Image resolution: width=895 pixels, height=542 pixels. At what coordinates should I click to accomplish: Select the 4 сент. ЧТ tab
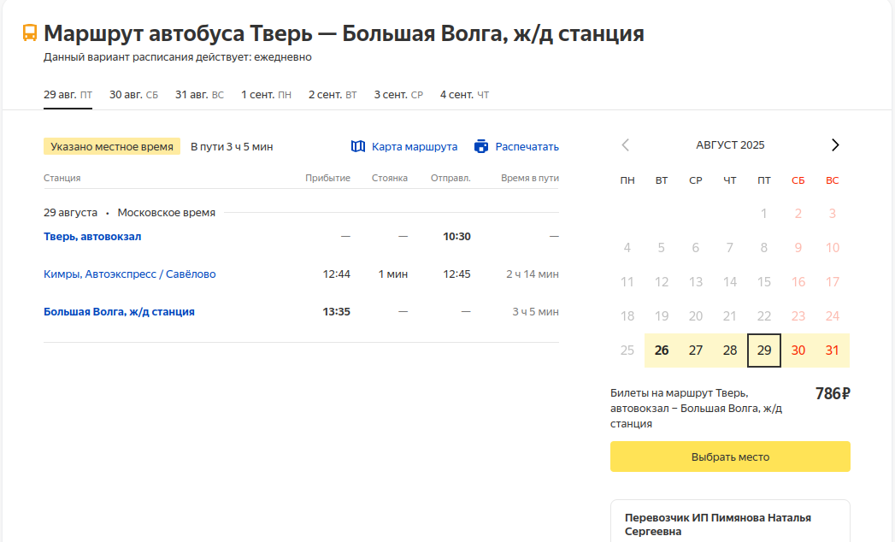click(465, 95)
